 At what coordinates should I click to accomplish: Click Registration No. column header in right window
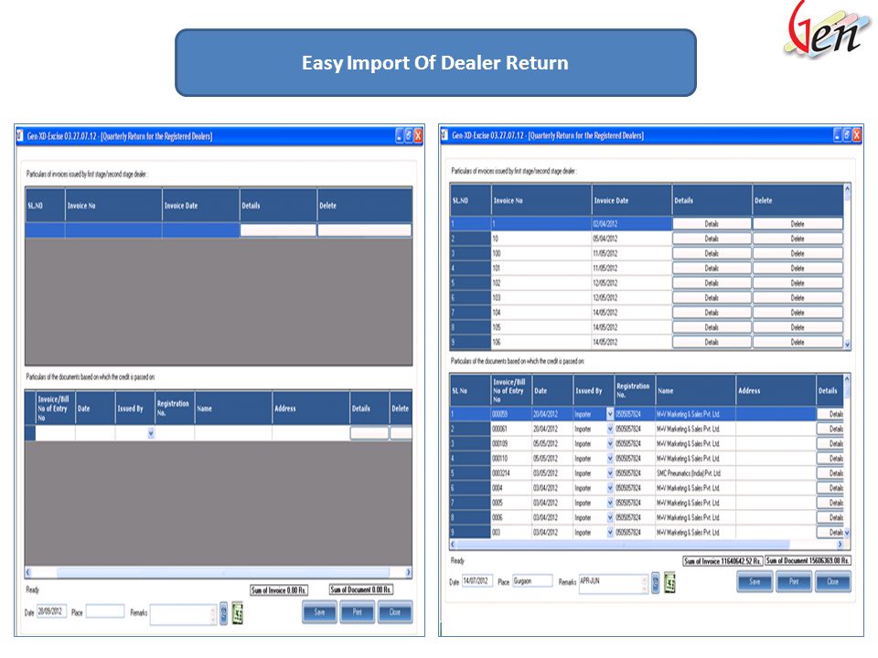tap(635, 390)
